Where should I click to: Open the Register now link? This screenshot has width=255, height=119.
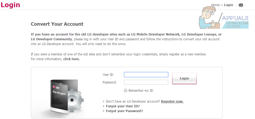[x=172, y=102]
